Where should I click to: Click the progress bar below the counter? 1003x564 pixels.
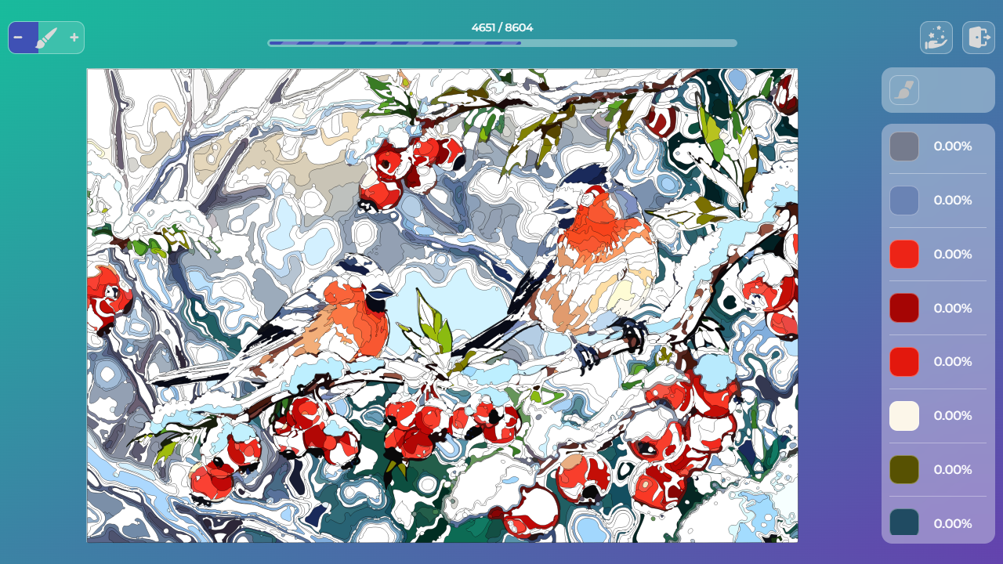pos(501,43)
